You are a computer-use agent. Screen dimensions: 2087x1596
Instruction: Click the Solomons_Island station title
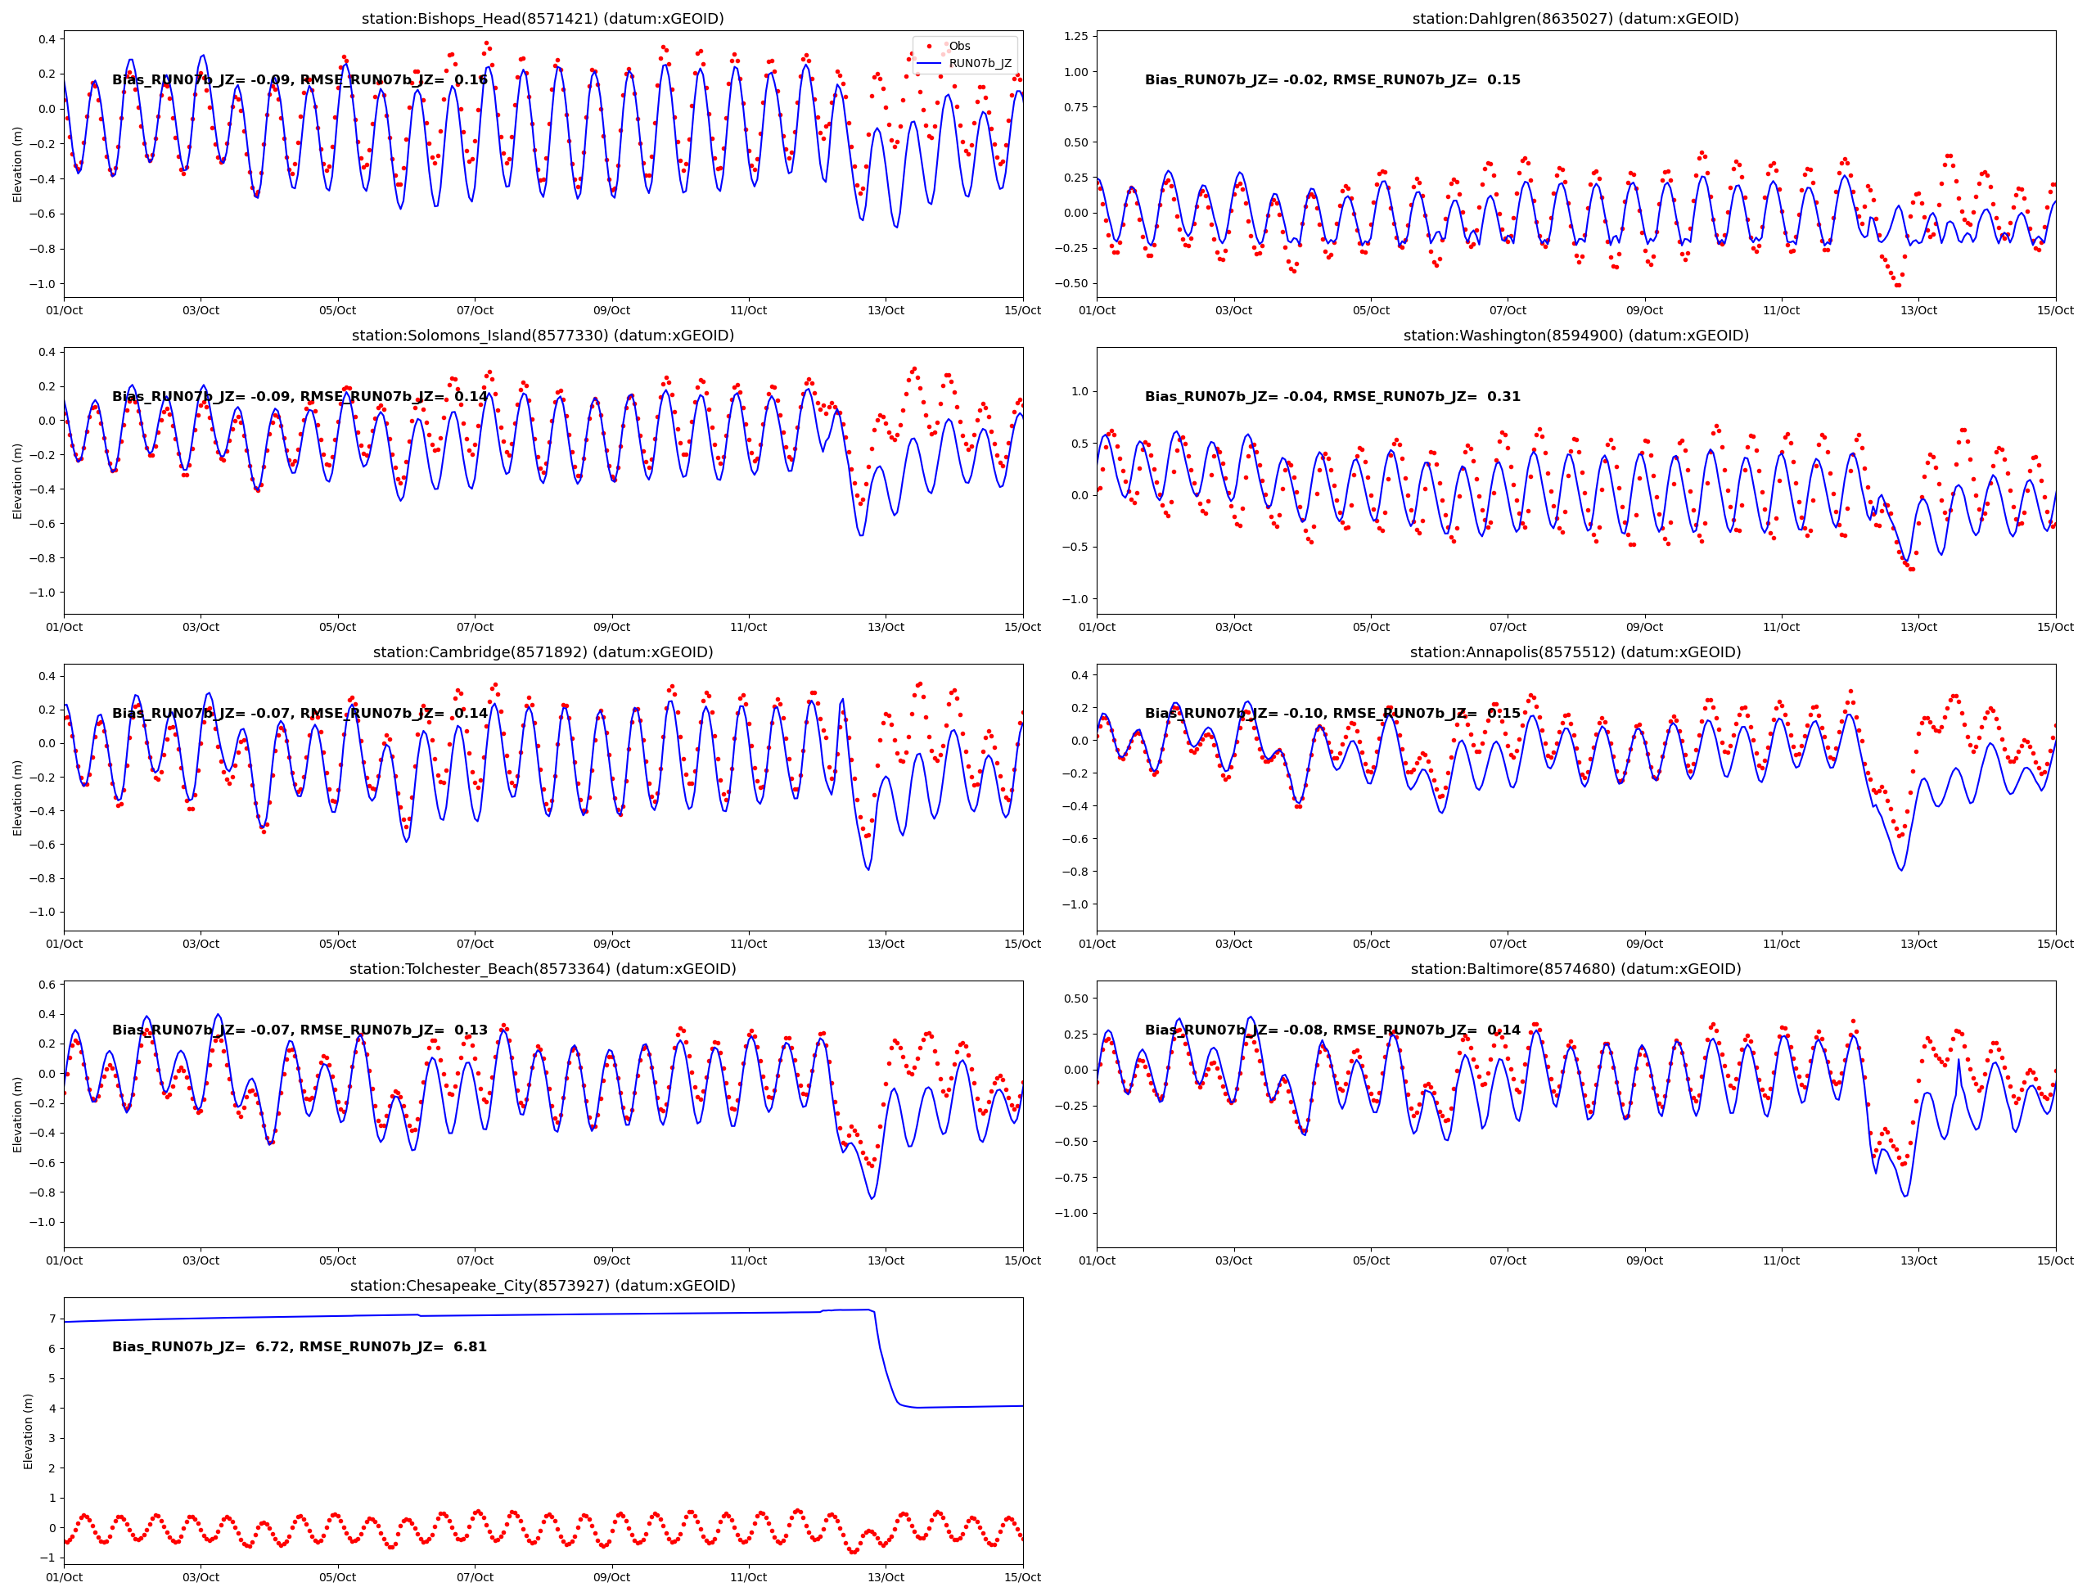[x=543, y=336]
